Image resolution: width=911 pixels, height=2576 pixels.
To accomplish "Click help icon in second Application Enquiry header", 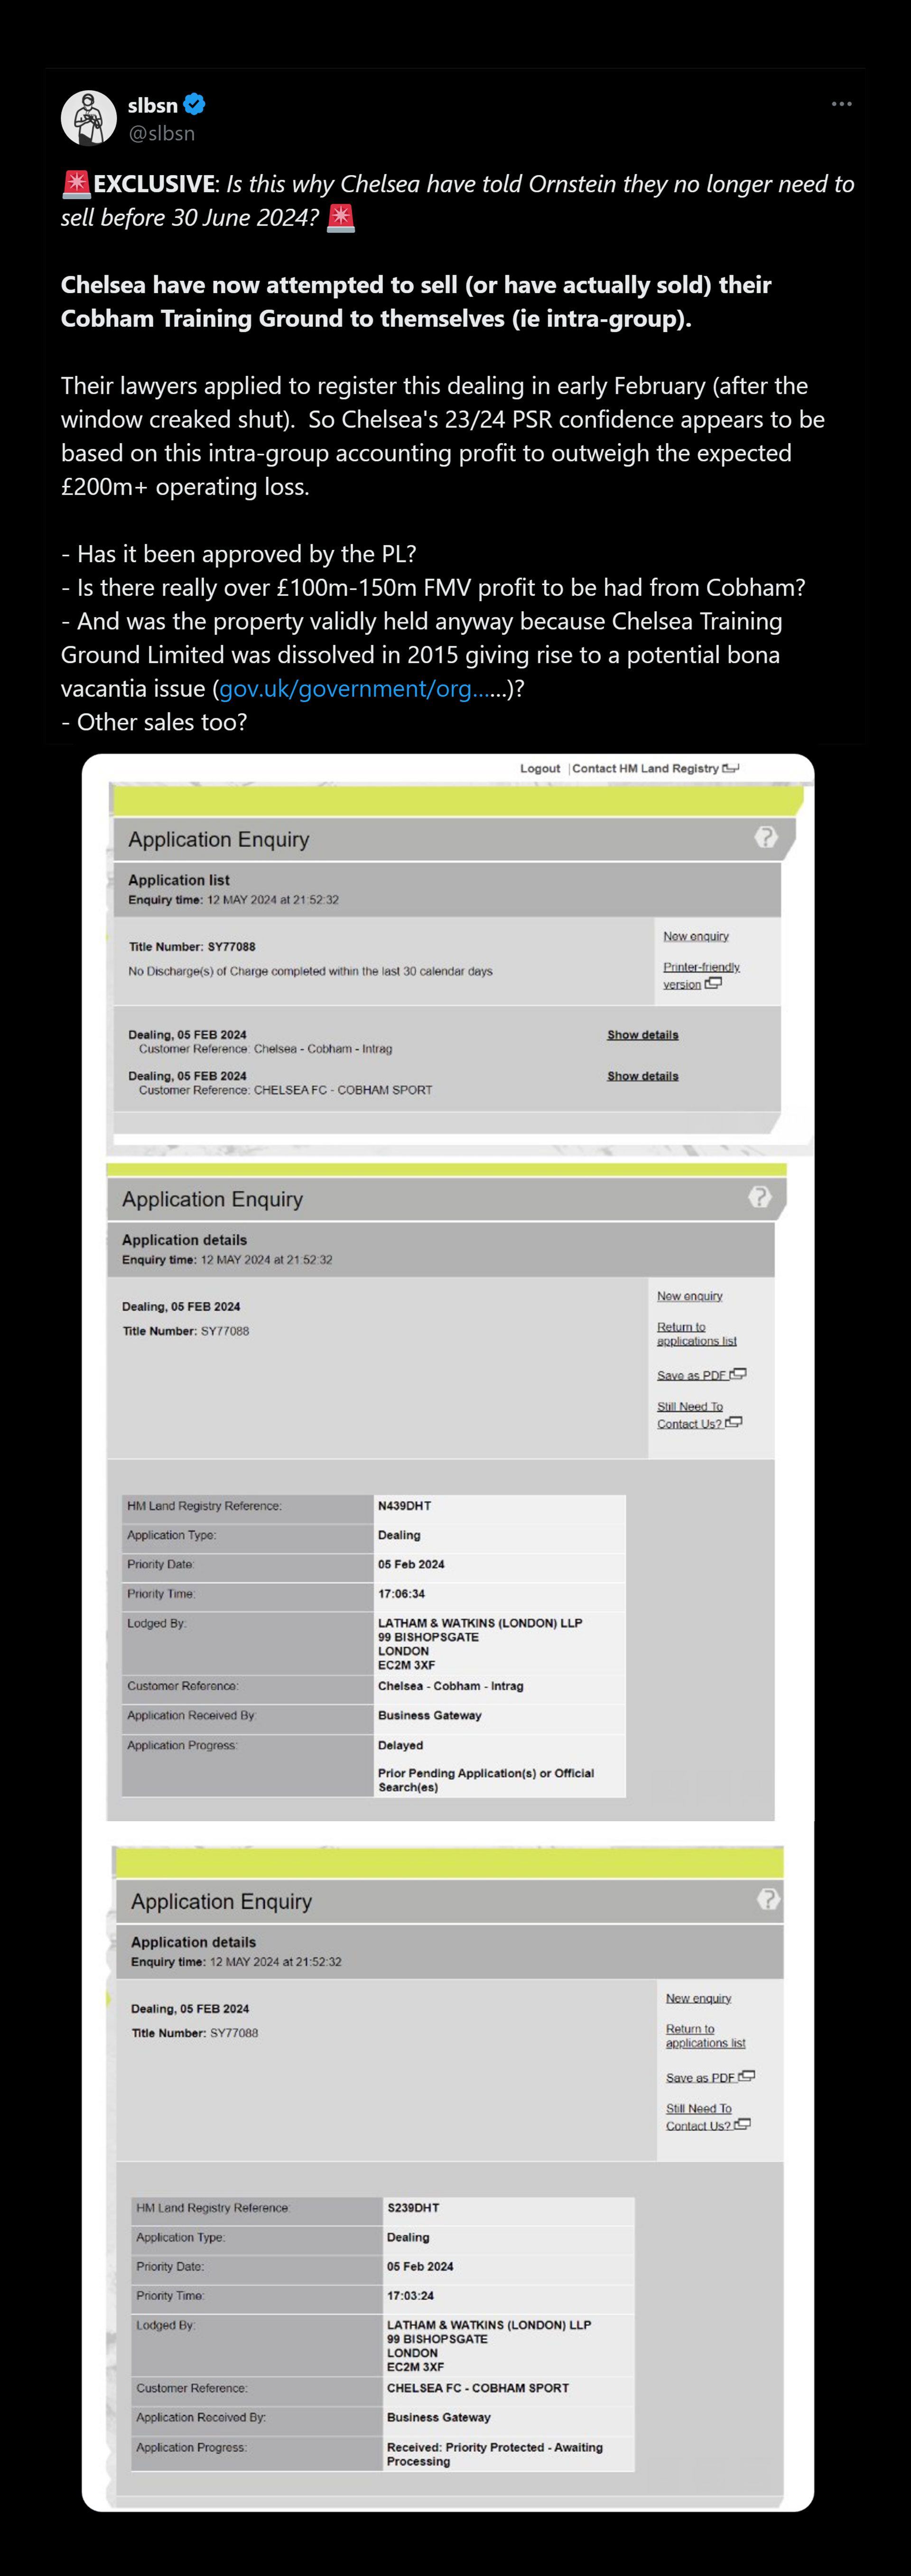I will point(760,1197).
